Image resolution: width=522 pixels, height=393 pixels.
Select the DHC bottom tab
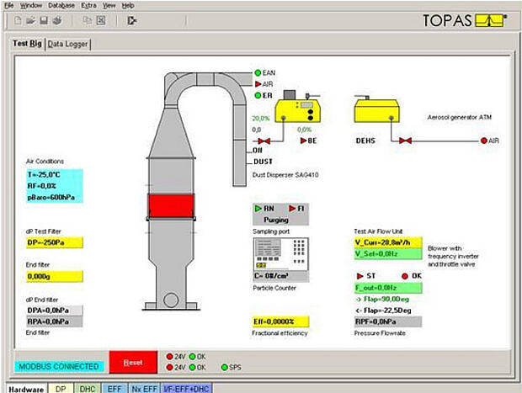(88, 389)
